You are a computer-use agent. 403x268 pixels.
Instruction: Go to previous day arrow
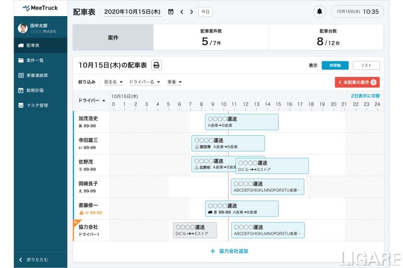click(182, 12)
